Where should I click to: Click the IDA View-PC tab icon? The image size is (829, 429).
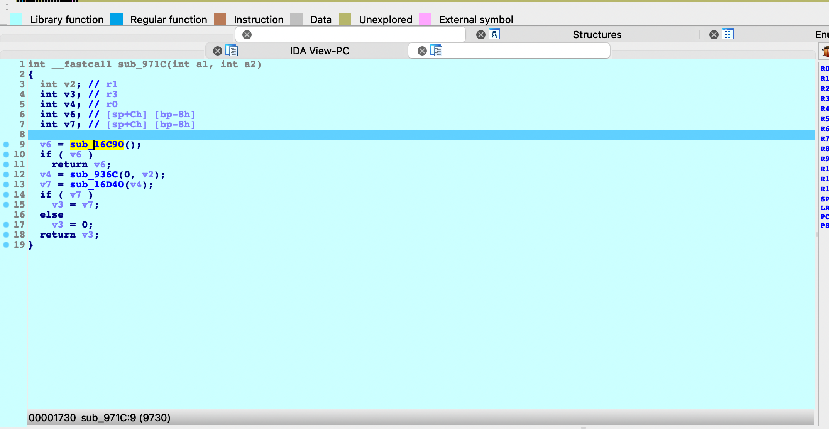pyautogui.click(x=232, y=51)
